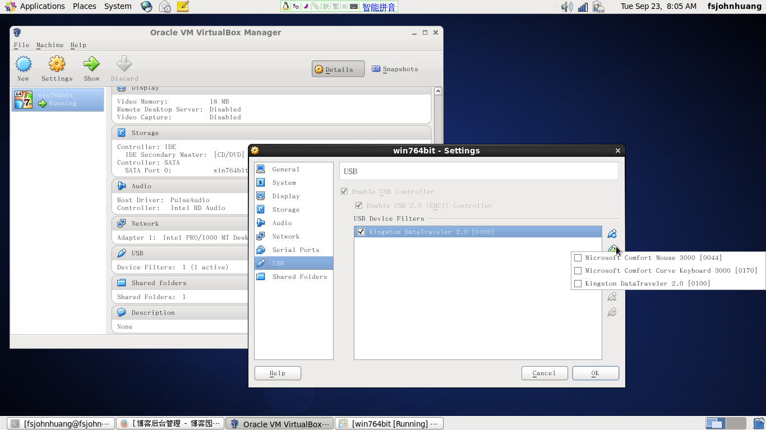Open the System menu in top panel
The width and height of the screenshot is (766, 430).
(118, 6)
